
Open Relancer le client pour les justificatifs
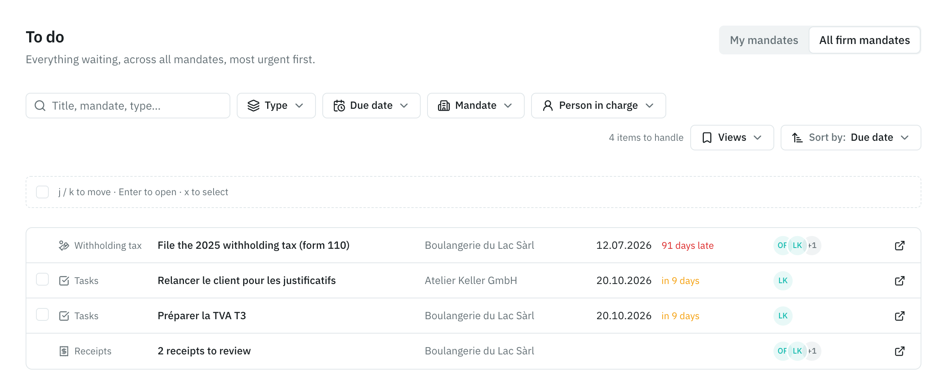[x=247, y=281]
